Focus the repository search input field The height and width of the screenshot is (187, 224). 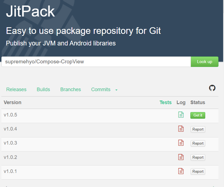click(x=96, y=62)
